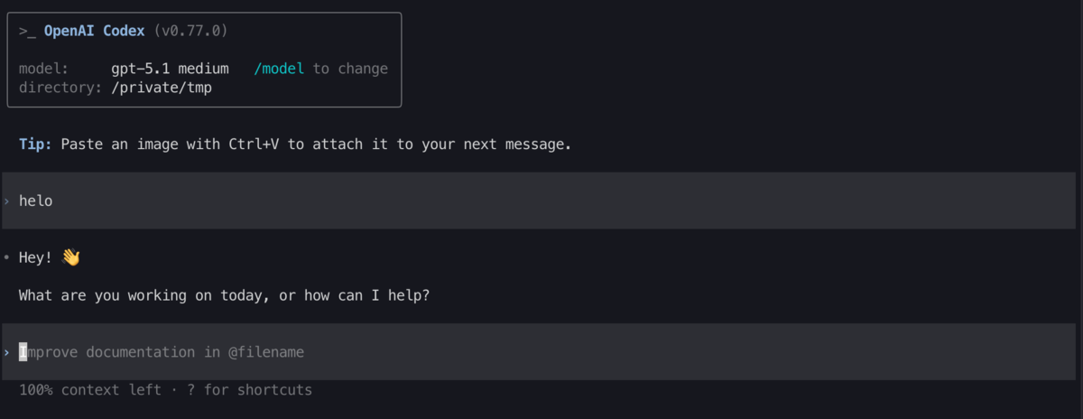Click the /model command text

[x=279, y=69]
